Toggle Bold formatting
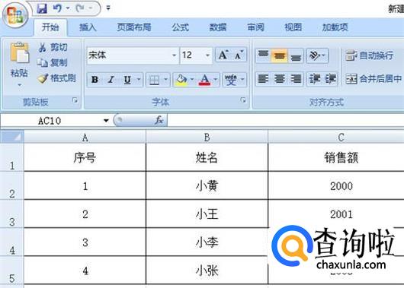The height and width of the screenshot is (288, 404). click(95, 80)
